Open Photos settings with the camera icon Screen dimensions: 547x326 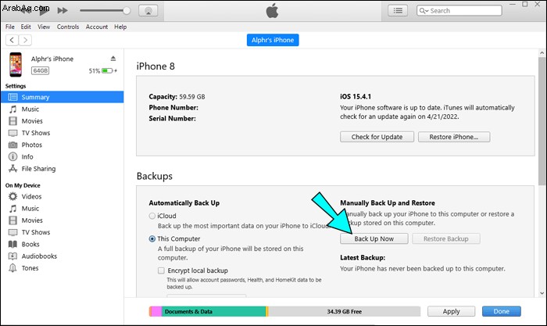click(13, 145)
